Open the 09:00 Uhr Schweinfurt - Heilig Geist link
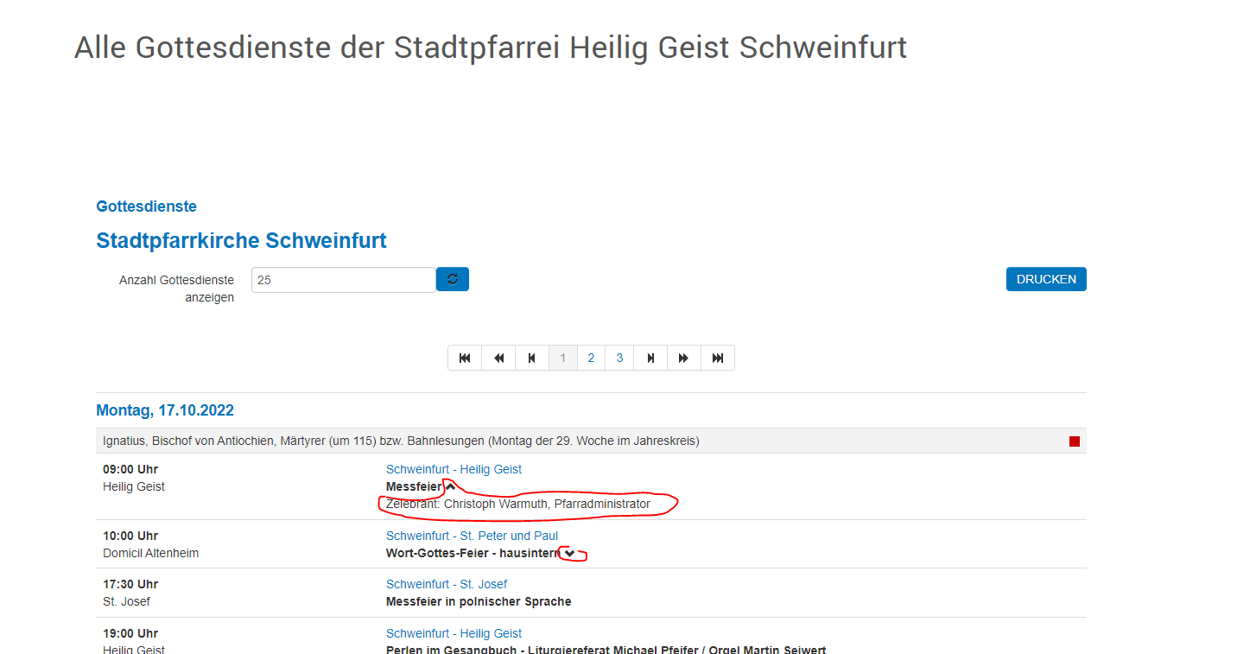Image resolution: width=1256 pixels, height=654 pixels. click(454, 469)
